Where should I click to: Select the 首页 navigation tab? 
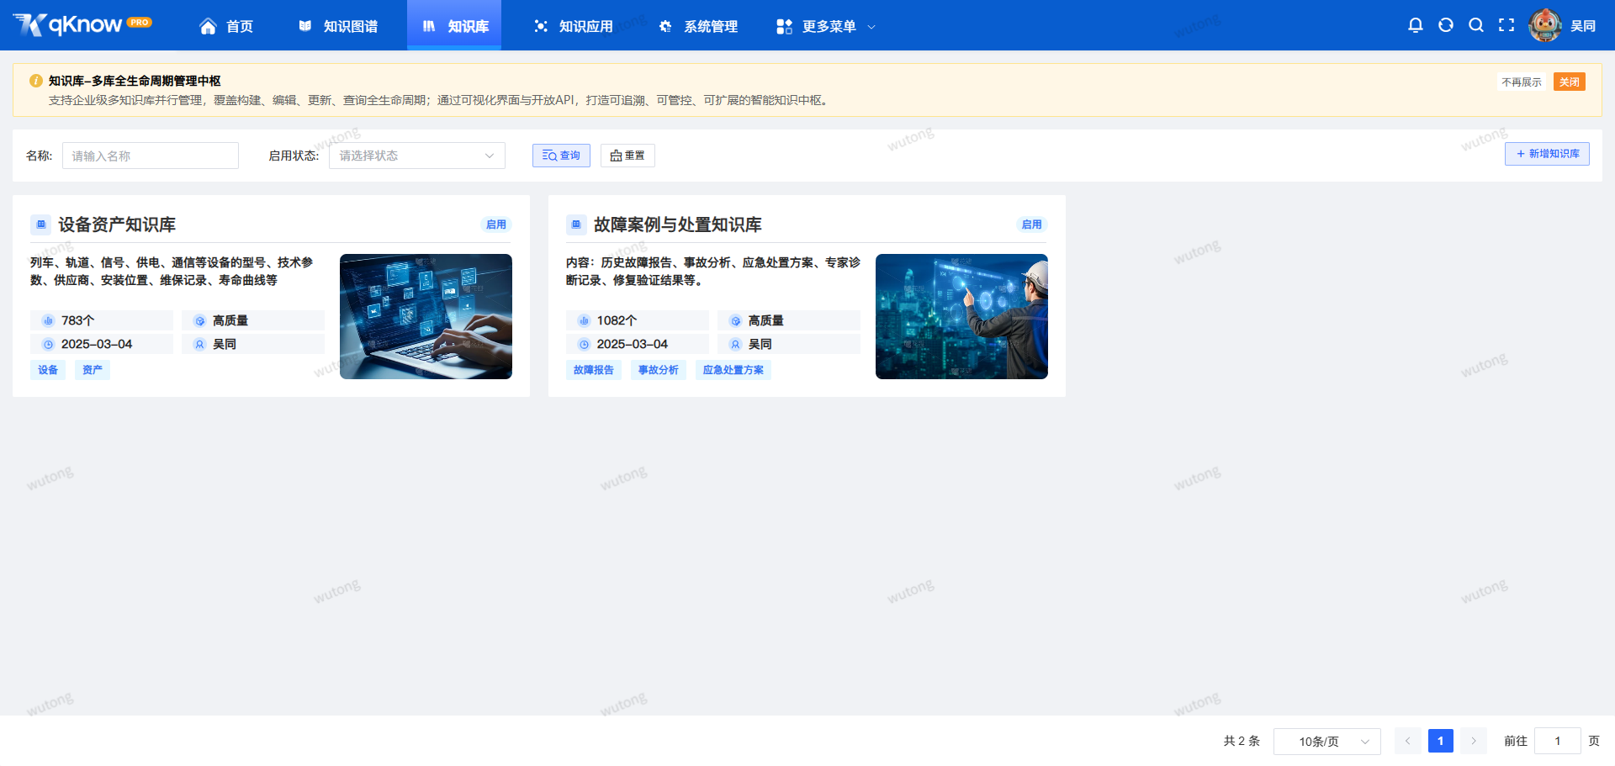[x=225, y=26]
